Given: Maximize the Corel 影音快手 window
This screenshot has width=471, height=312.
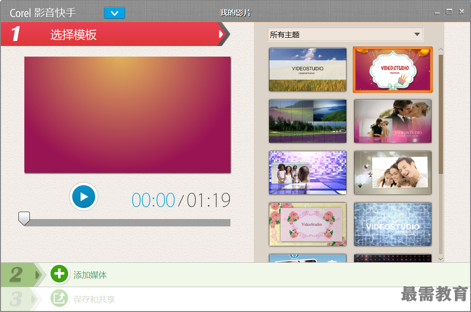Looking at the screenshot, I should [449, 12].
